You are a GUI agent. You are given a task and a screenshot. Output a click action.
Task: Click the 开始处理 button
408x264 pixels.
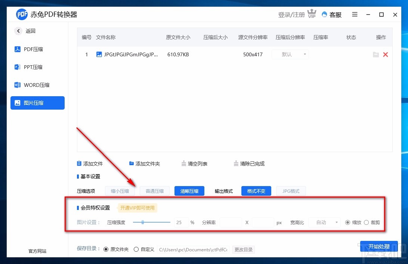point(379,246)
